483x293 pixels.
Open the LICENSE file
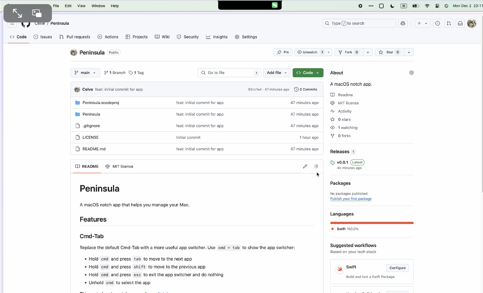91,137
